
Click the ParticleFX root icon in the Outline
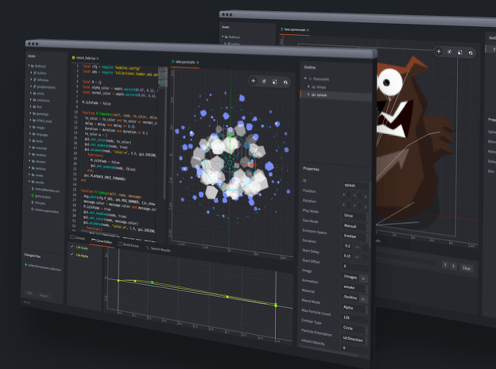(x=310, y=79)
